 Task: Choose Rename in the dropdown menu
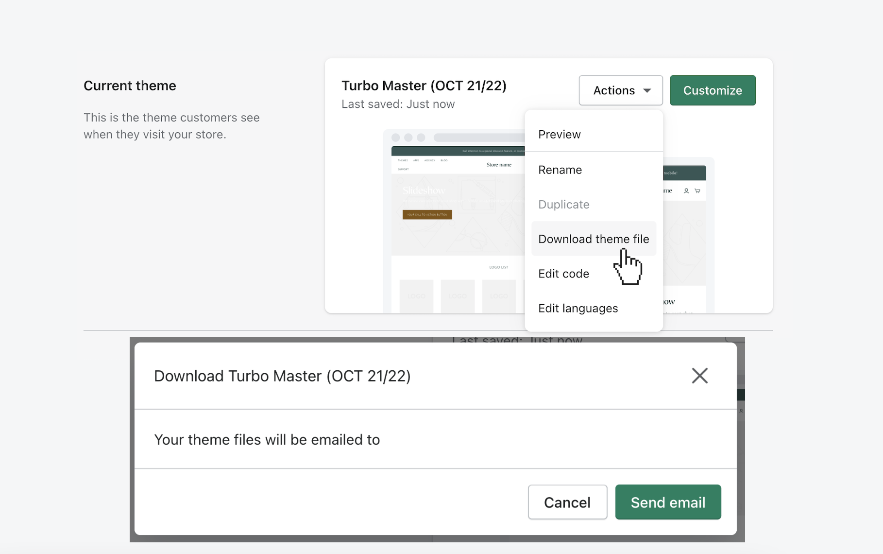tap(560, 170)
